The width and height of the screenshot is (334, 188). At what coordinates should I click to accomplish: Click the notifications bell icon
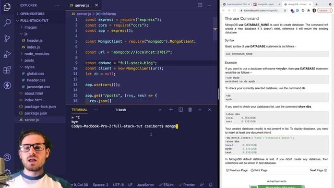211,184
